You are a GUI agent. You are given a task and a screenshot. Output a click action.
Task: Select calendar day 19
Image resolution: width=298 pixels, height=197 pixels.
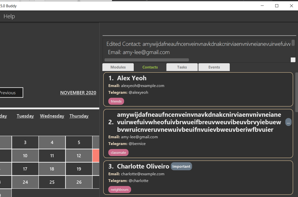(x=79, y=169)
